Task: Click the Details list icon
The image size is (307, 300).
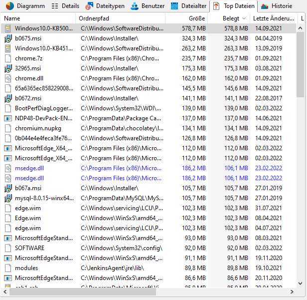Action: pos(55,6)
